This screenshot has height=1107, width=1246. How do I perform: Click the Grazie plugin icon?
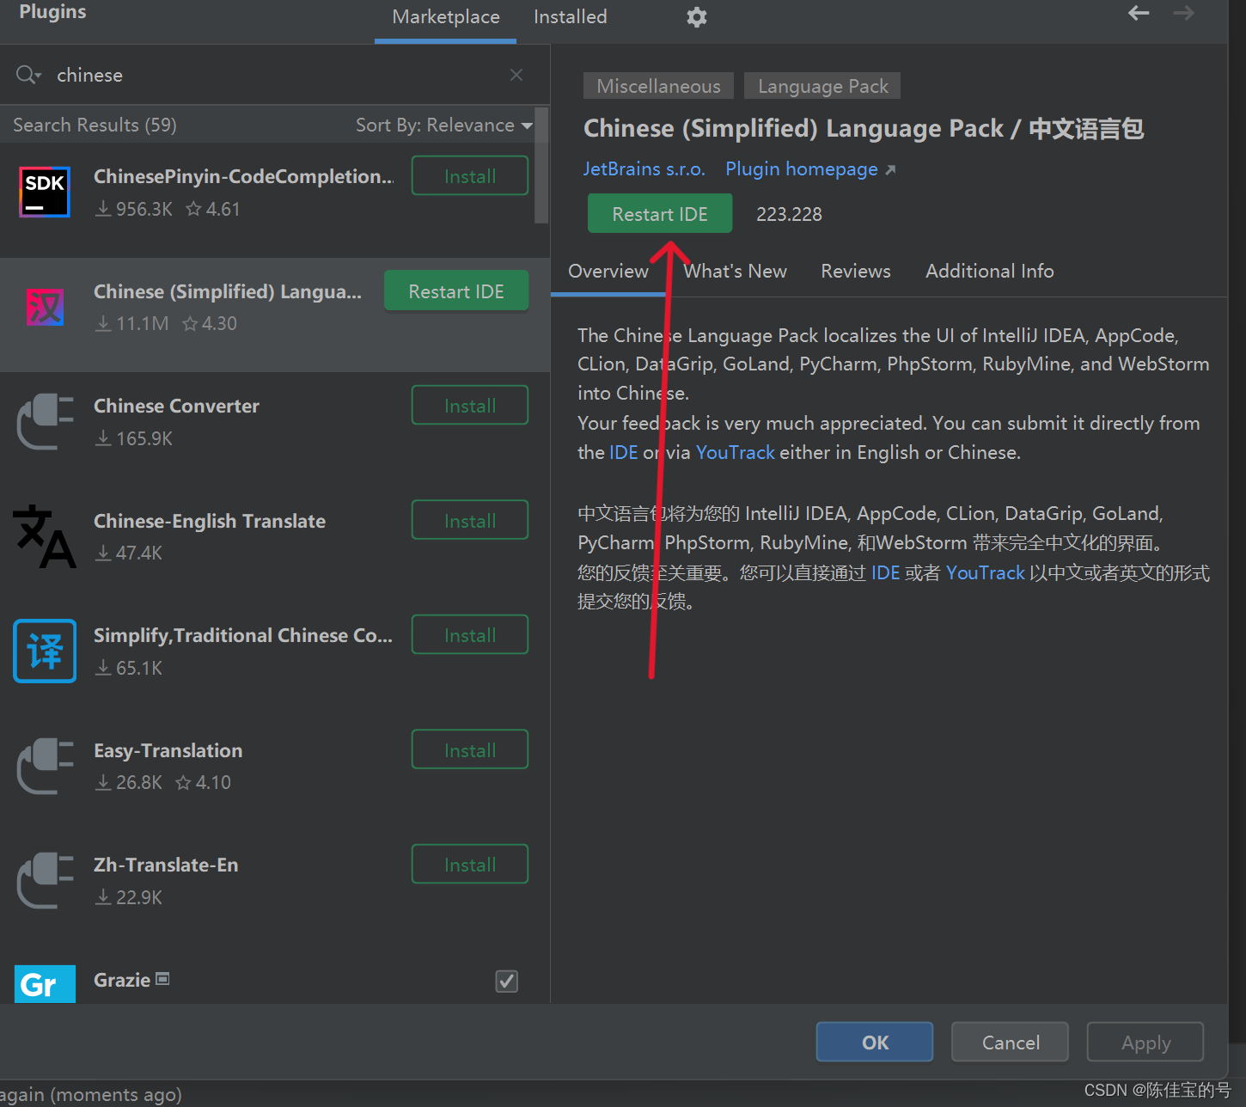(45, 984)
